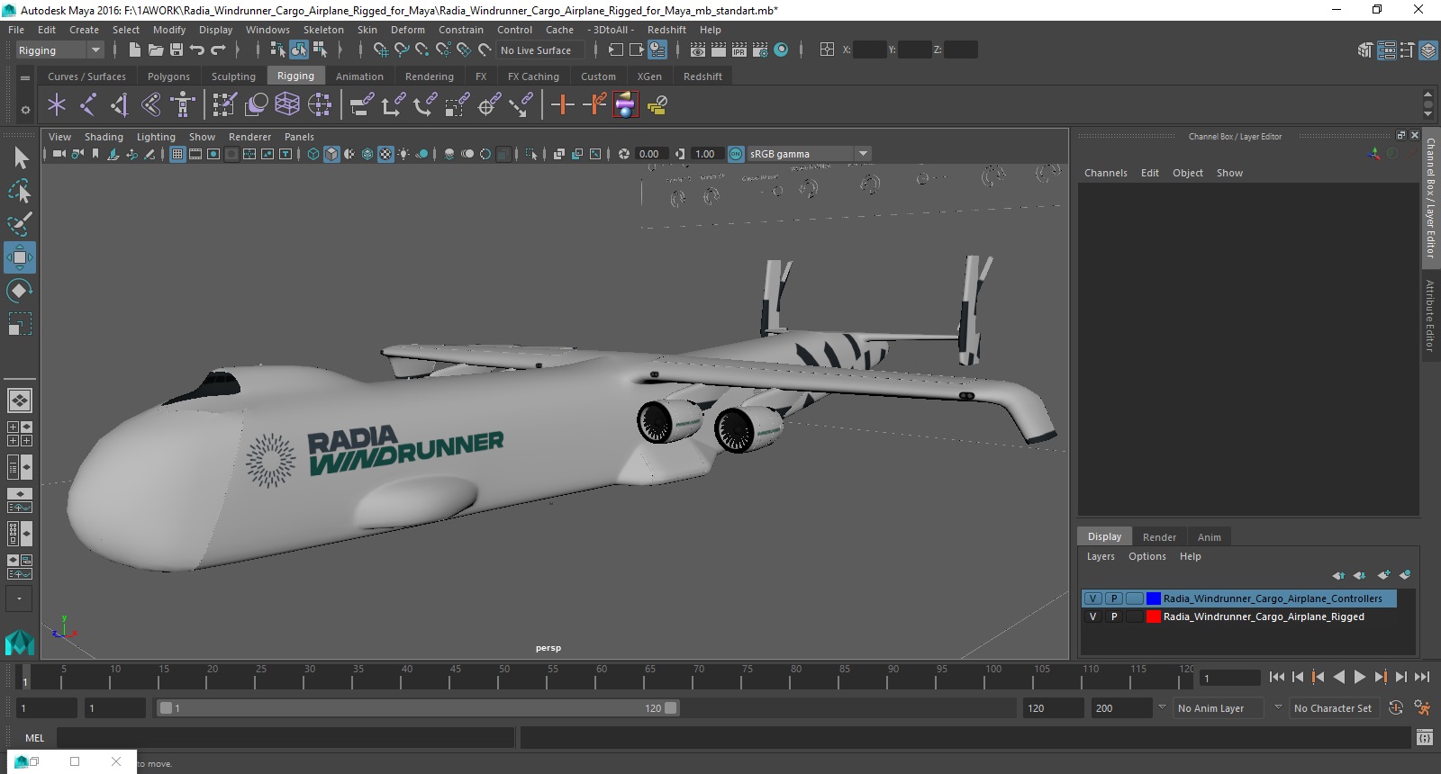Open shelf tab menu lines icon
Image resolution: width=1441 pixels, height=774 pixels.
(x=25, y=77)
